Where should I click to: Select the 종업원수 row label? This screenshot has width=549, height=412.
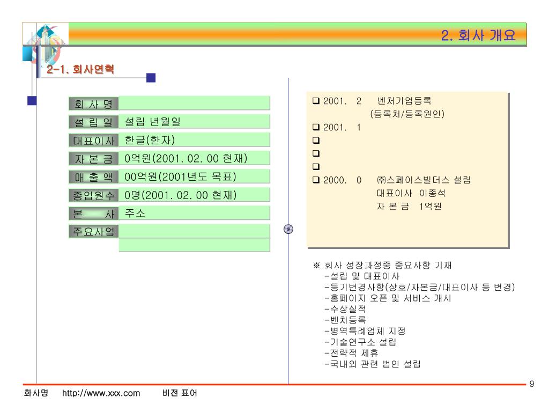[x=93, y=195]
